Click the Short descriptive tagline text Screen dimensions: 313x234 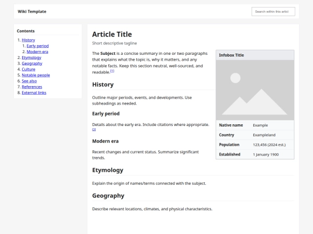(x=115, y=43)
